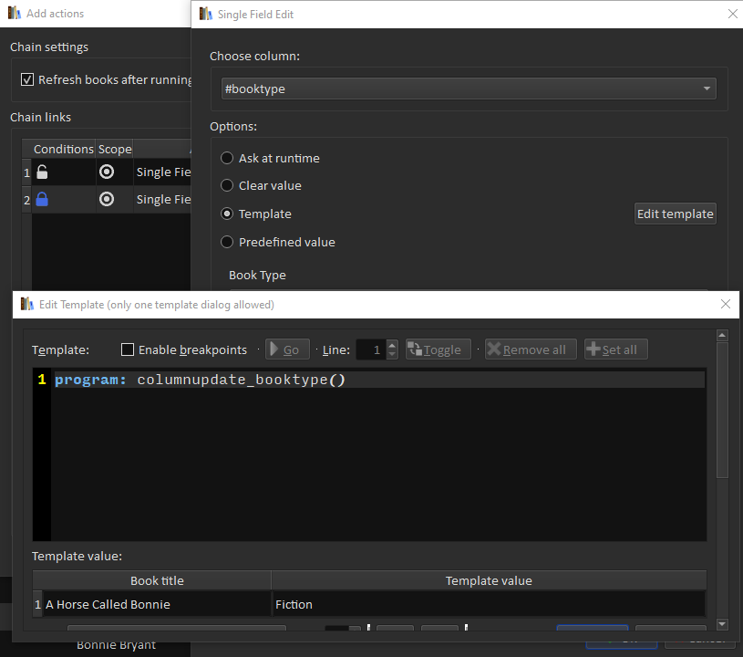Image resolution: width=743 pixels, height=657 pixels.
Task: Close the Edit Template dialog
Action: click(725, 304)
